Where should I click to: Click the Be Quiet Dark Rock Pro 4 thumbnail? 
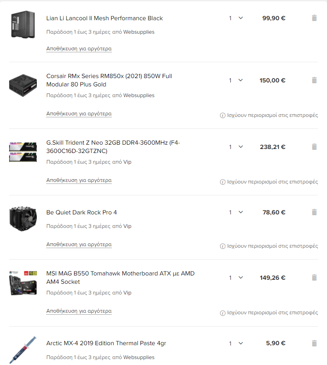tap(23, 218)
